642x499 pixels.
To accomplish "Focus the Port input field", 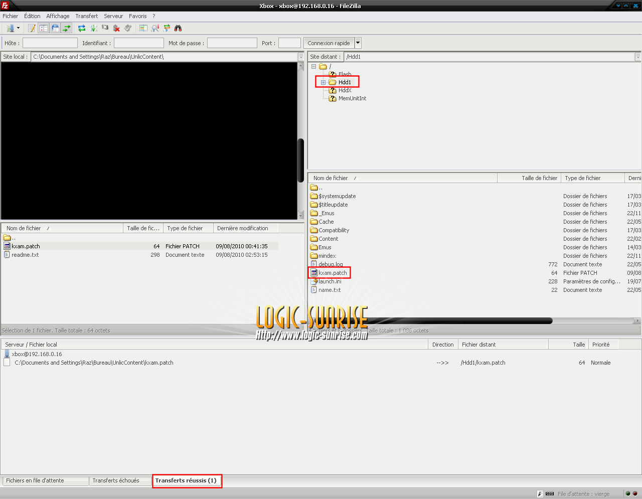I will pos(289,43).
